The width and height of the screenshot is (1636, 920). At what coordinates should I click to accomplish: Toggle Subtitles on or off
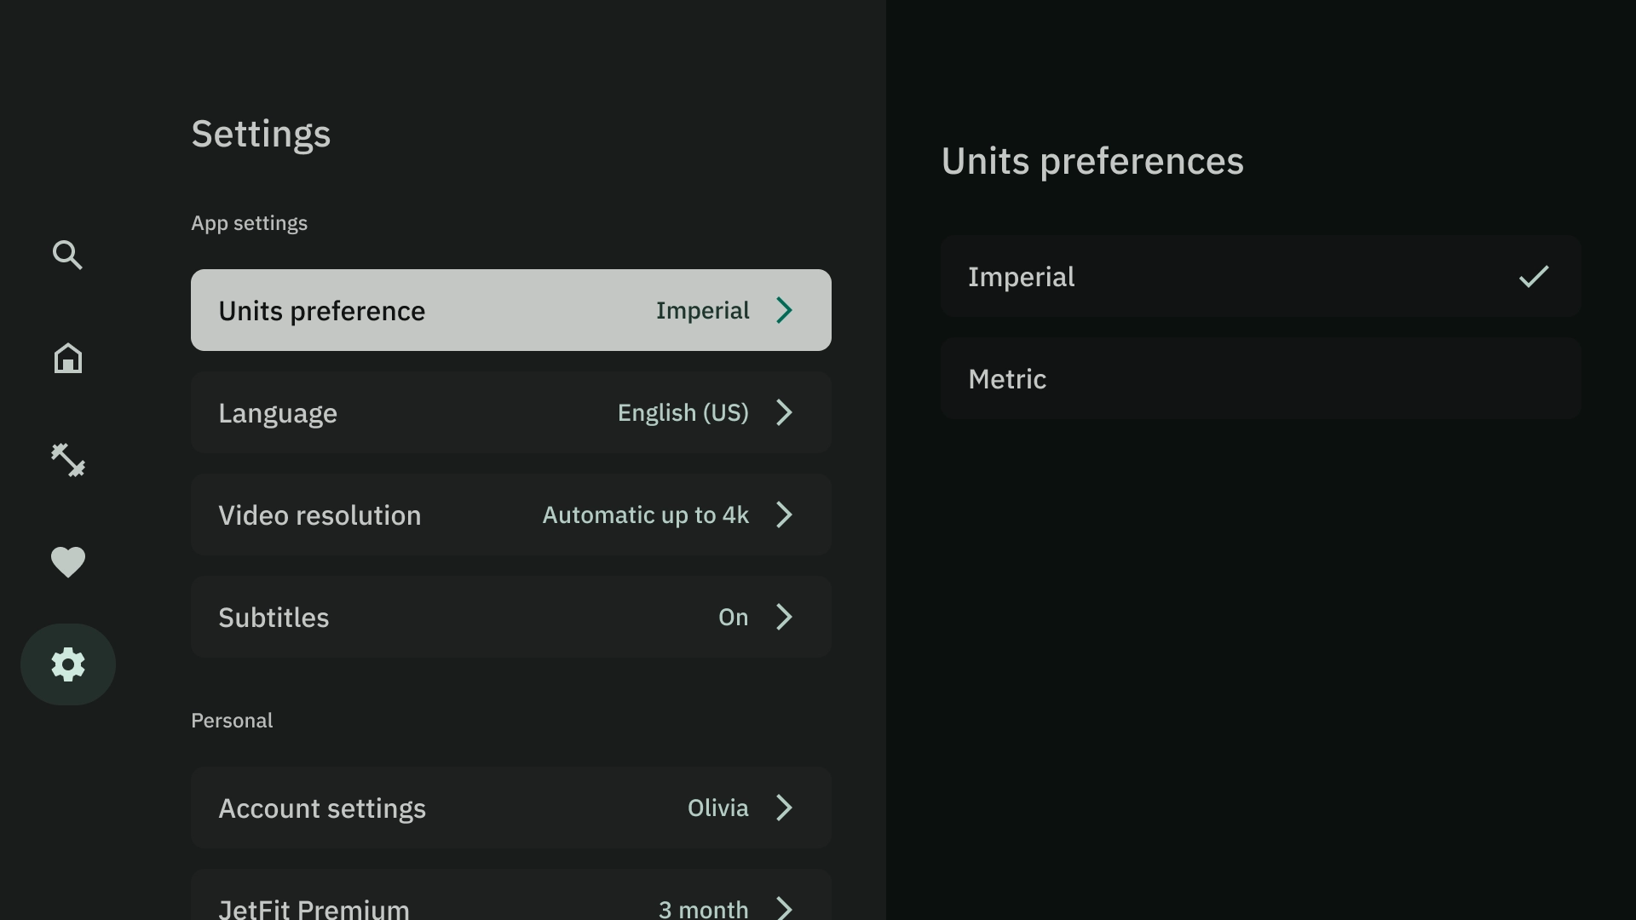click(511, 617)
